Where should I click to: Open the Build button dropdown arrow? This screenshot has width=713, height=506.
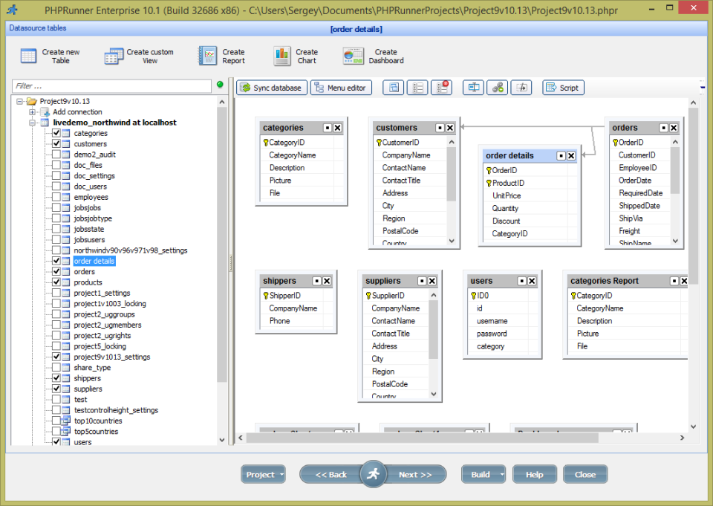(502, 475)
